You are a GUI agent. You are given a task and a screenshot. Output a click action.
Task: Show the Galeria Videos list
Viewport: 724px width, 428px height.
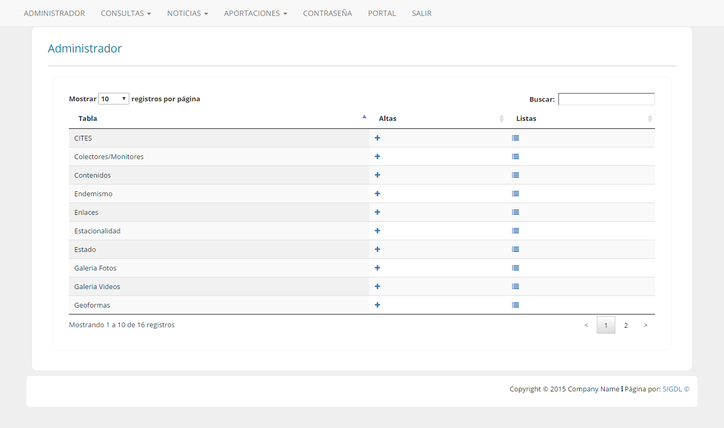(515, 286)
